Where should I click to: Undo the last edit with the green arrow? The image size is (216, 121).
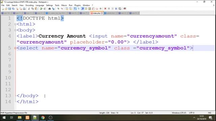coord(41,9)
